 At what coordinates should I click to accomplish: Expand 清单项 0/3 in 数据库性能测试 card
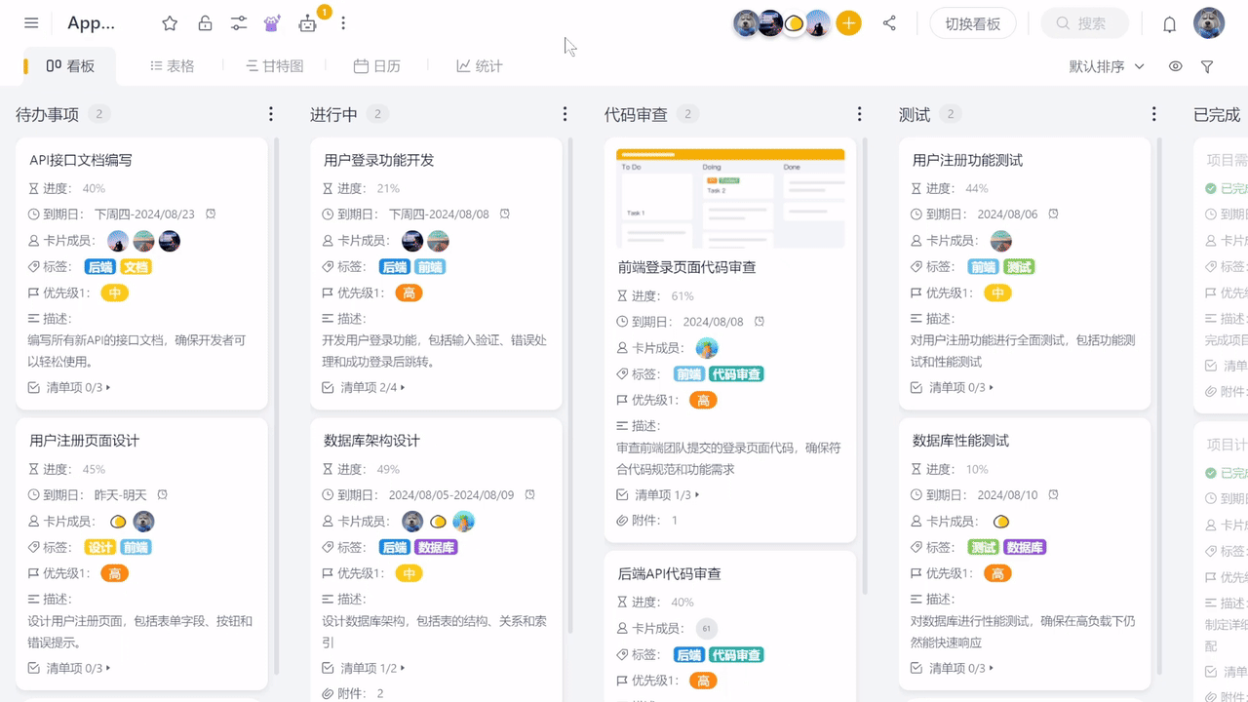953,668
